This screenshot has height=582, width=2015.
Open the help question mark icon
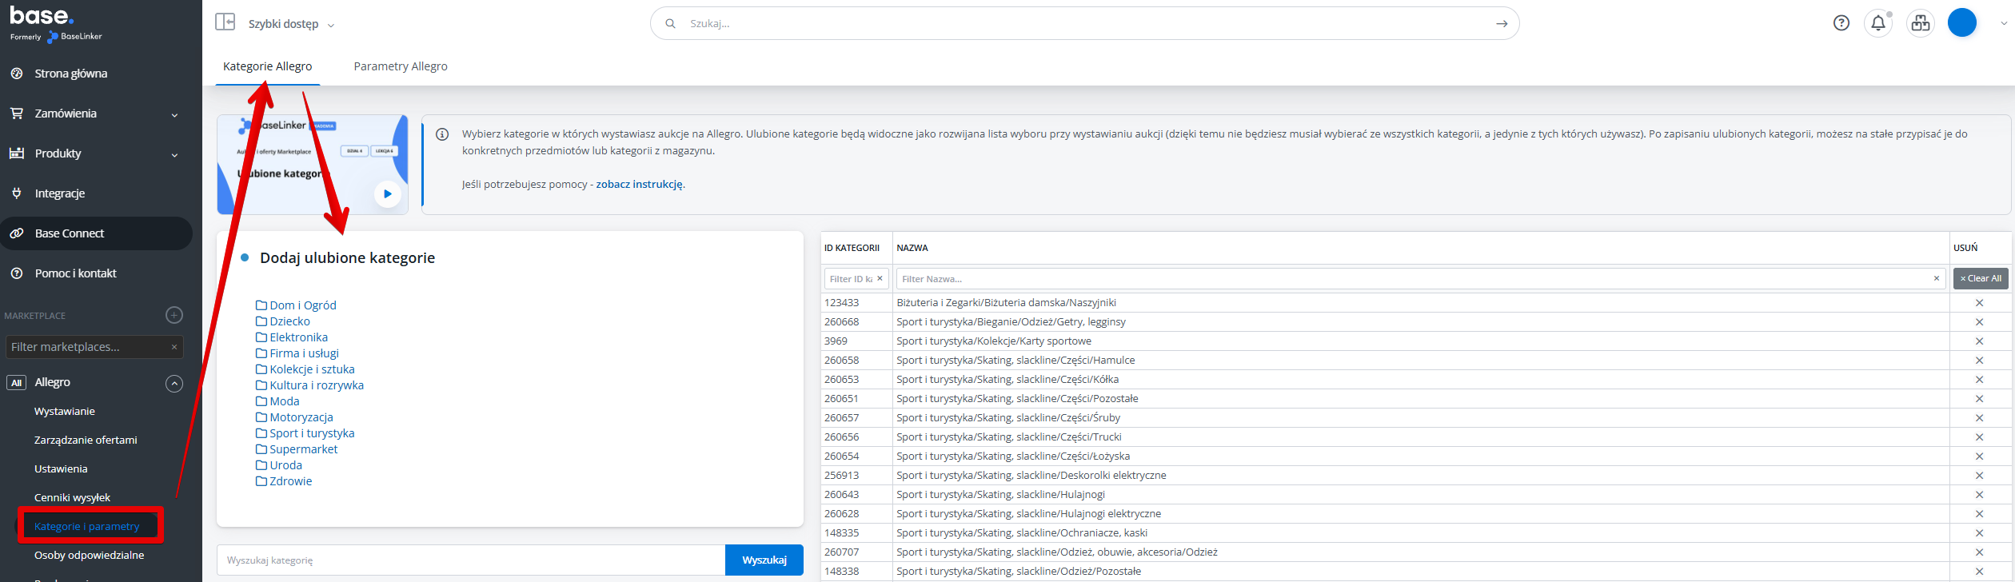(1841, 23)
